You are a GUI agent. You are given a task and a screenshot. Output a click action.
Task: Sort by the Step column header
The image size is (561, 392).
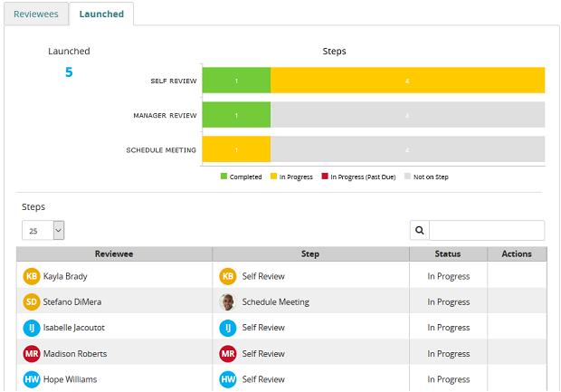[310, 253]
